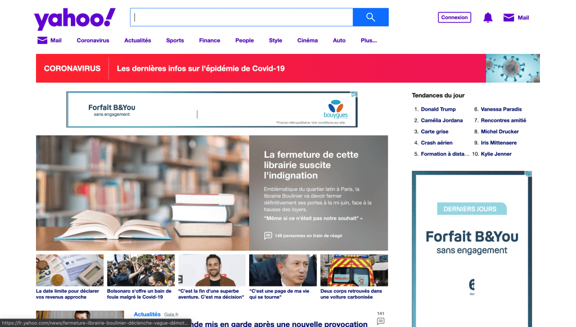Select Cinéma from the navigation bar

[307, 40]
